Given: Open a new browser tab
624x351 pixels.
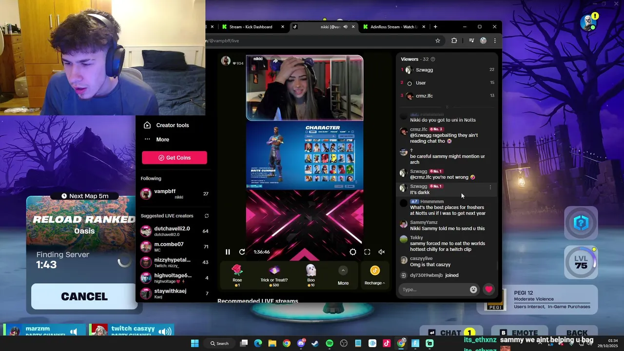Looking at the screenshot, I should point(435,27).
